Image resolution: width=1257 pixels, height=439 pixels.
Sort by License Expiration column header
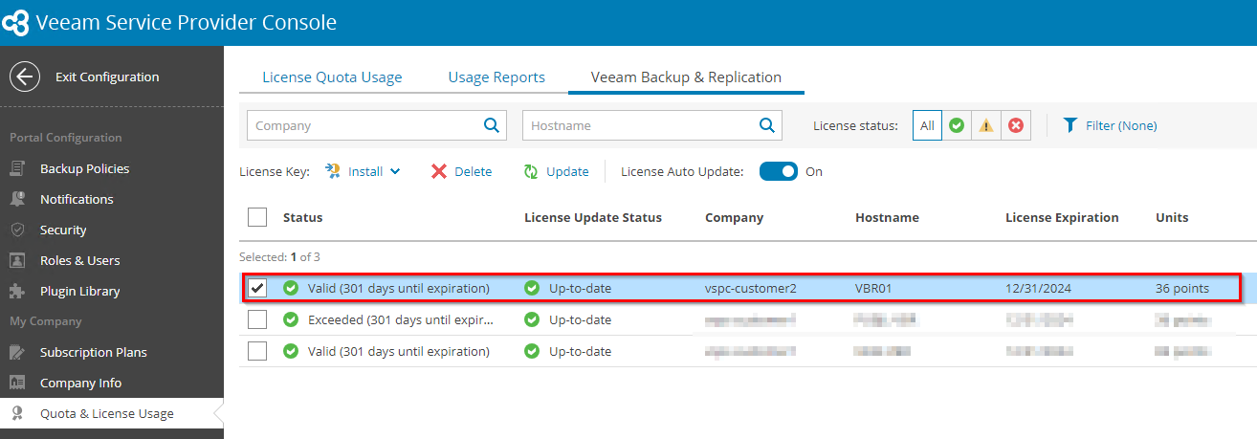tap(1062, 217)
